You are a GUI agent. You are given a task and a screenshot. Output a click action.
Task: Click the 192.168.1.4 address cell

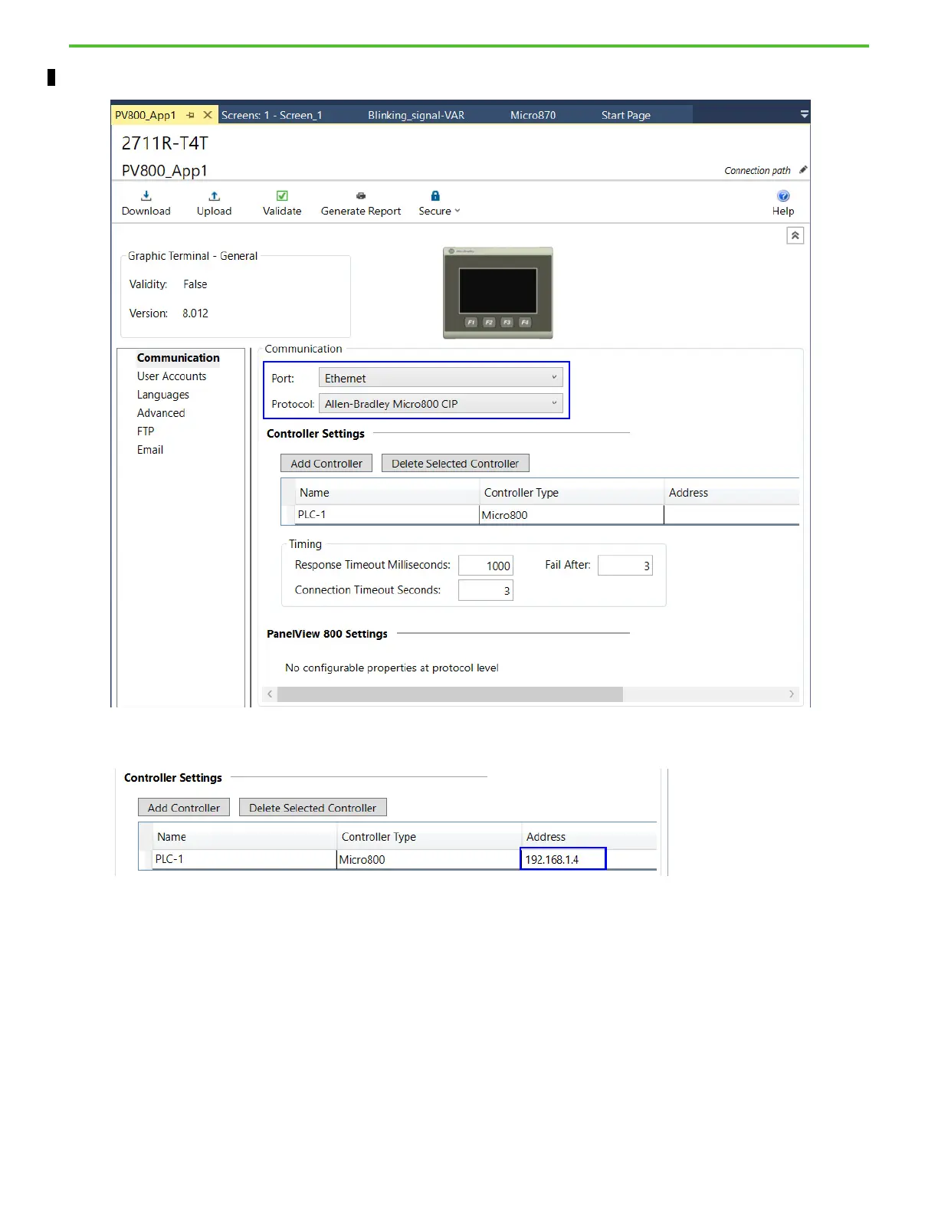tap(563, 859)
